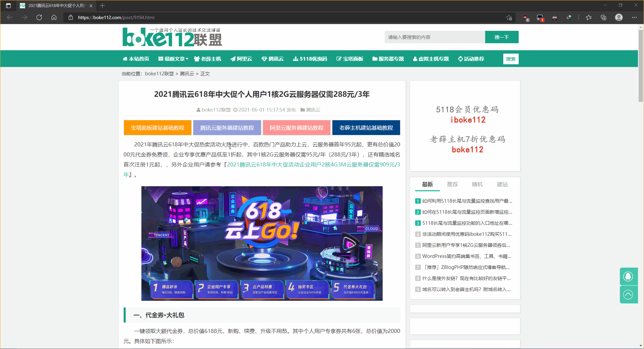Go to browser home page icon
Image resolution: width=644 pixels, height=349 pixels.
click(x=54, y=17)
